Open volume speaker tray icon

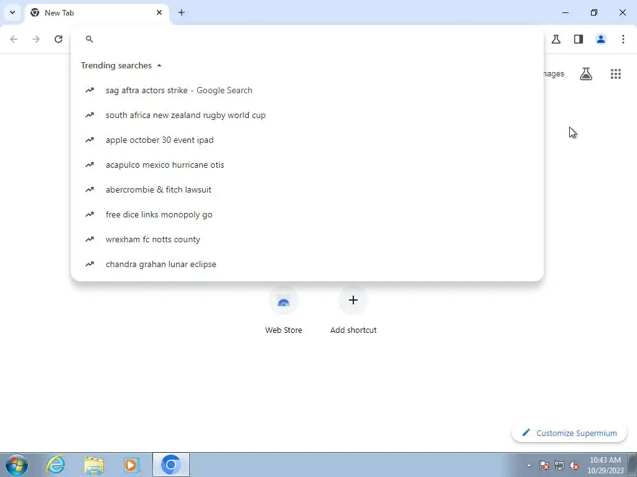pyautogui.click(x=574, y=466)
